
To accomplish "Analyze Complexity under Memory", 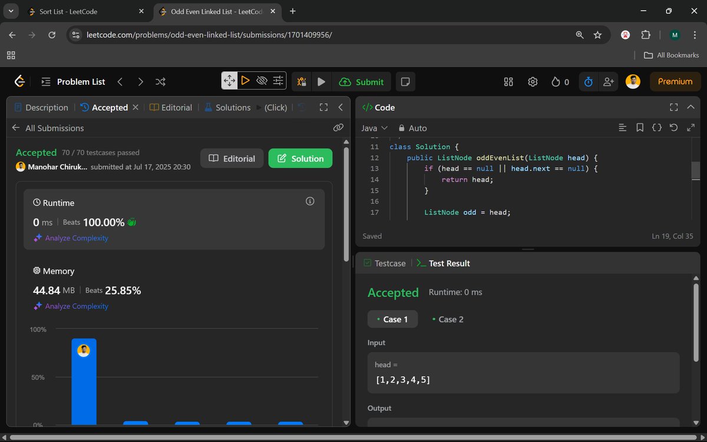I will (x=71, y=306).
